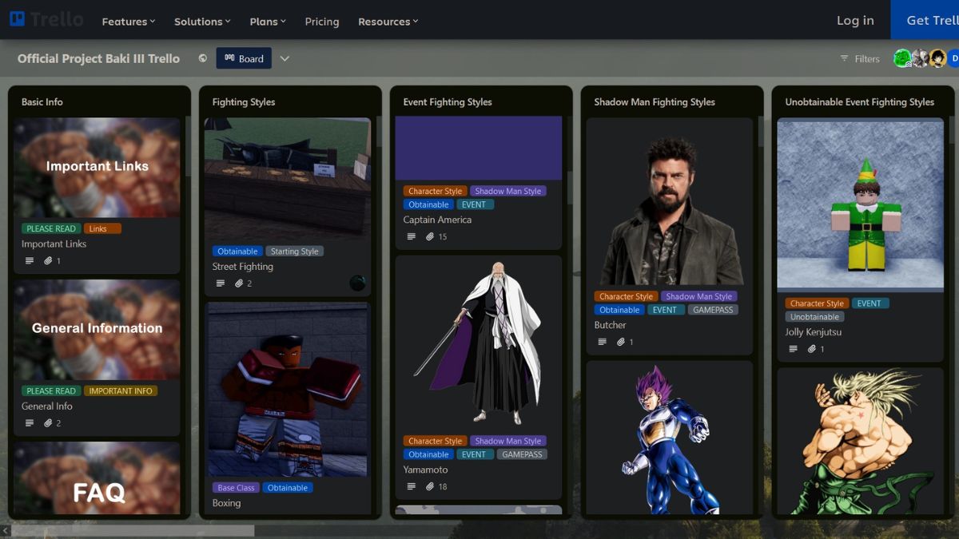Click the globe visibility icon beside the board title
959x539 pixels.
point(202,57)
